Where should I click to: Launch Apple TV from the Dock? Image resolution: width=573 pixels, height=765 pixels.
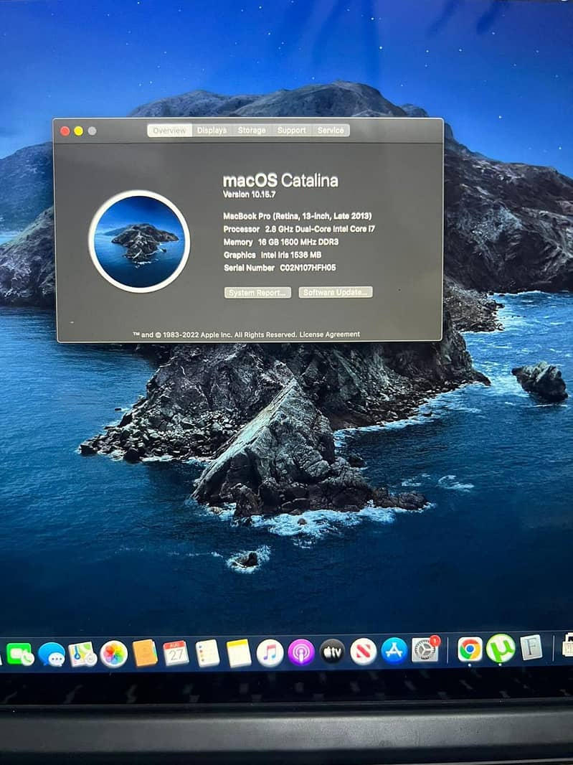tap(332, 652)
